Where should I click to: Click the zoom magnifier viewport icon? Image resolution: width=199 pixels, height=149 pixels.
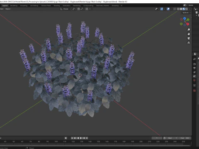[x=189, y=30]
